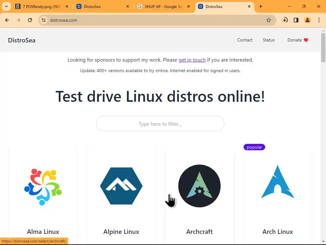Open the Chrome three-dot menu

319,20
